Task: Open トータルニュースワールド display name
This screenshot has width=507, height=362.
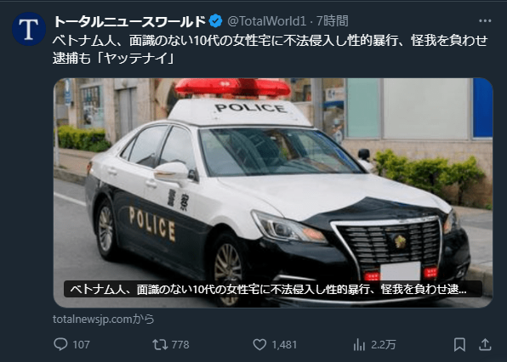Action: (x=129, y=21)
